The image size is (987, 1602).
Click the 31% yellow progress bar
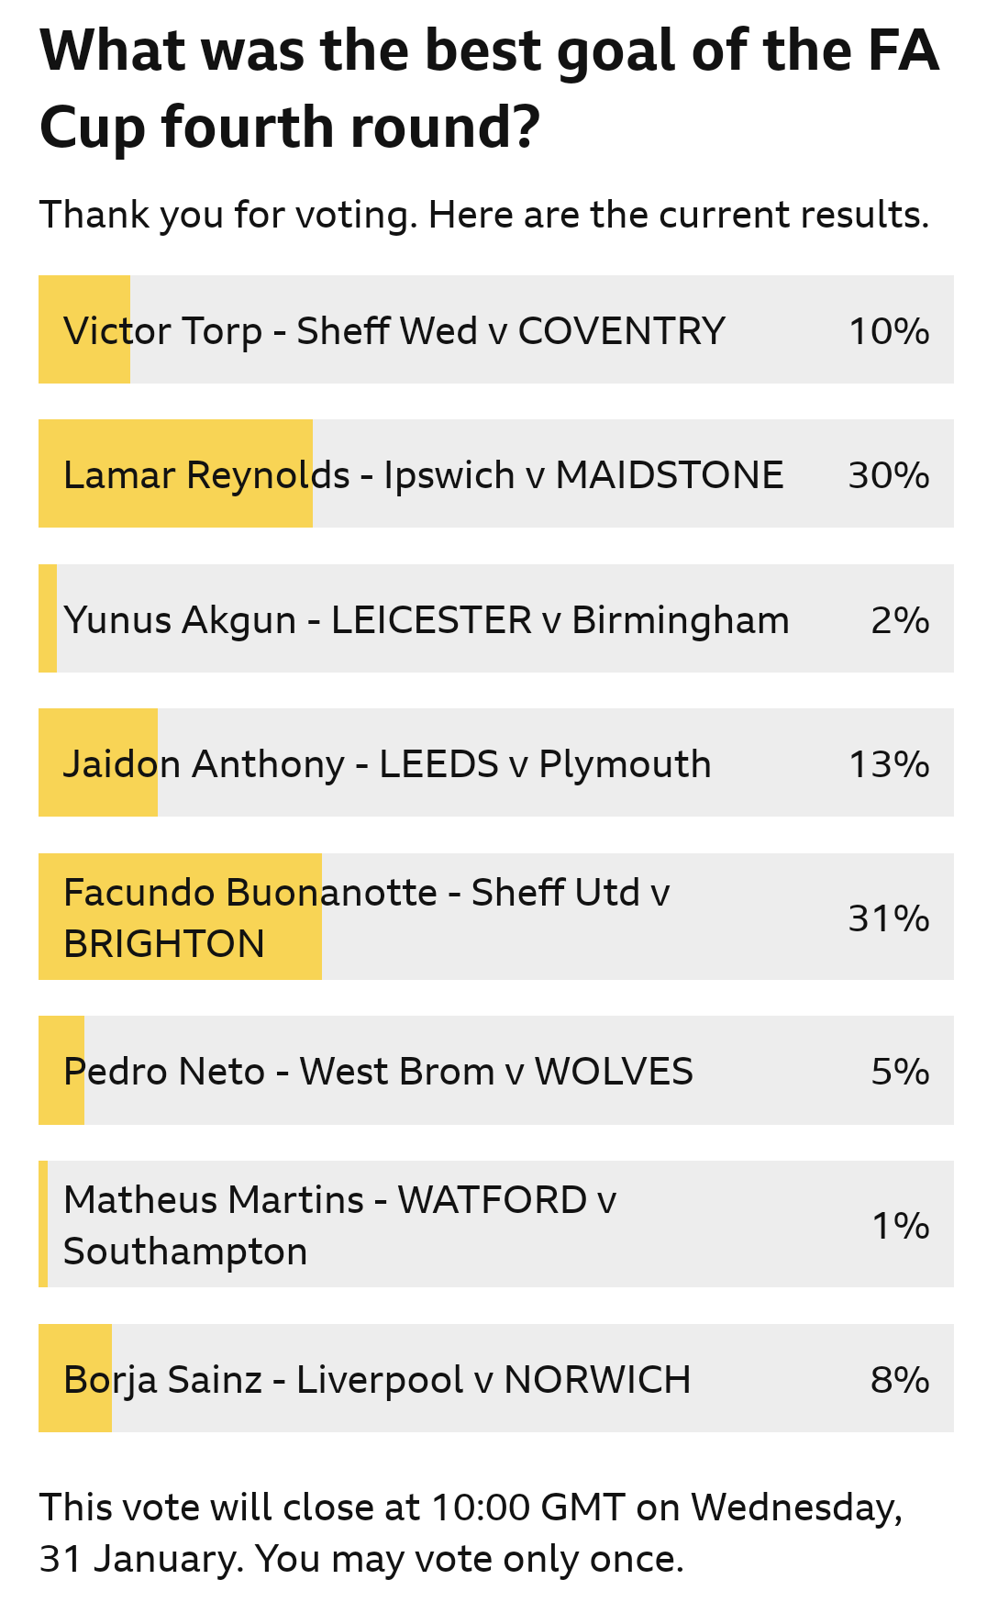(180, 917)
